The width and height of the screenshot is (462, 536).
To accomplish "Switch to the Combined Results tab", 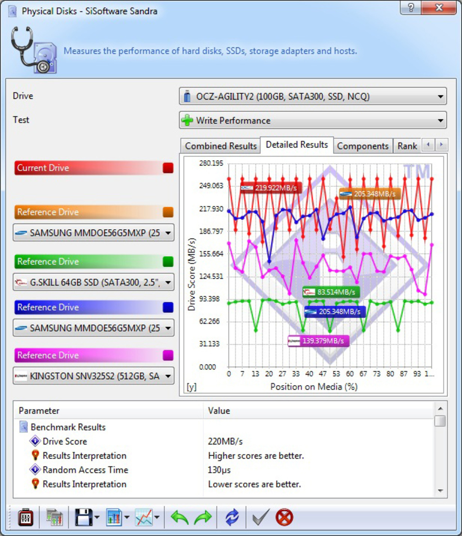I will 221,146.
